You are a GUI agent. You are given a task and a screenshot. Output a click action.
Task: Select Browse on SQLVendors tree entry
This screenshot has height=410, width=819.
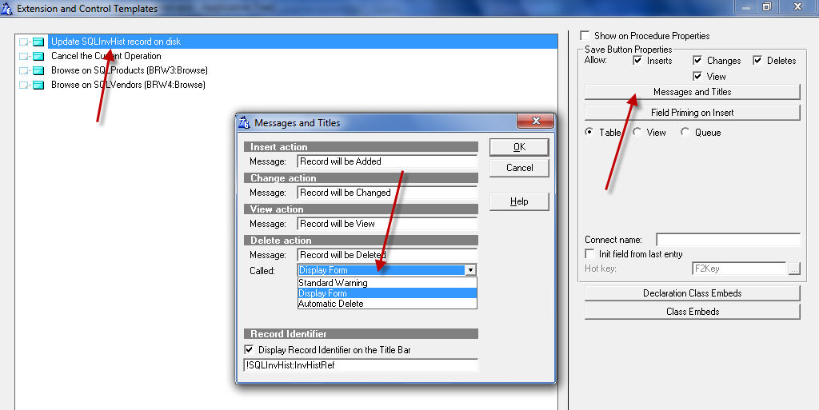pos(128,85)
